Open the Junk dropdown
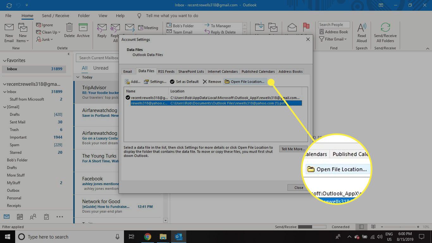 pos(45,40)
